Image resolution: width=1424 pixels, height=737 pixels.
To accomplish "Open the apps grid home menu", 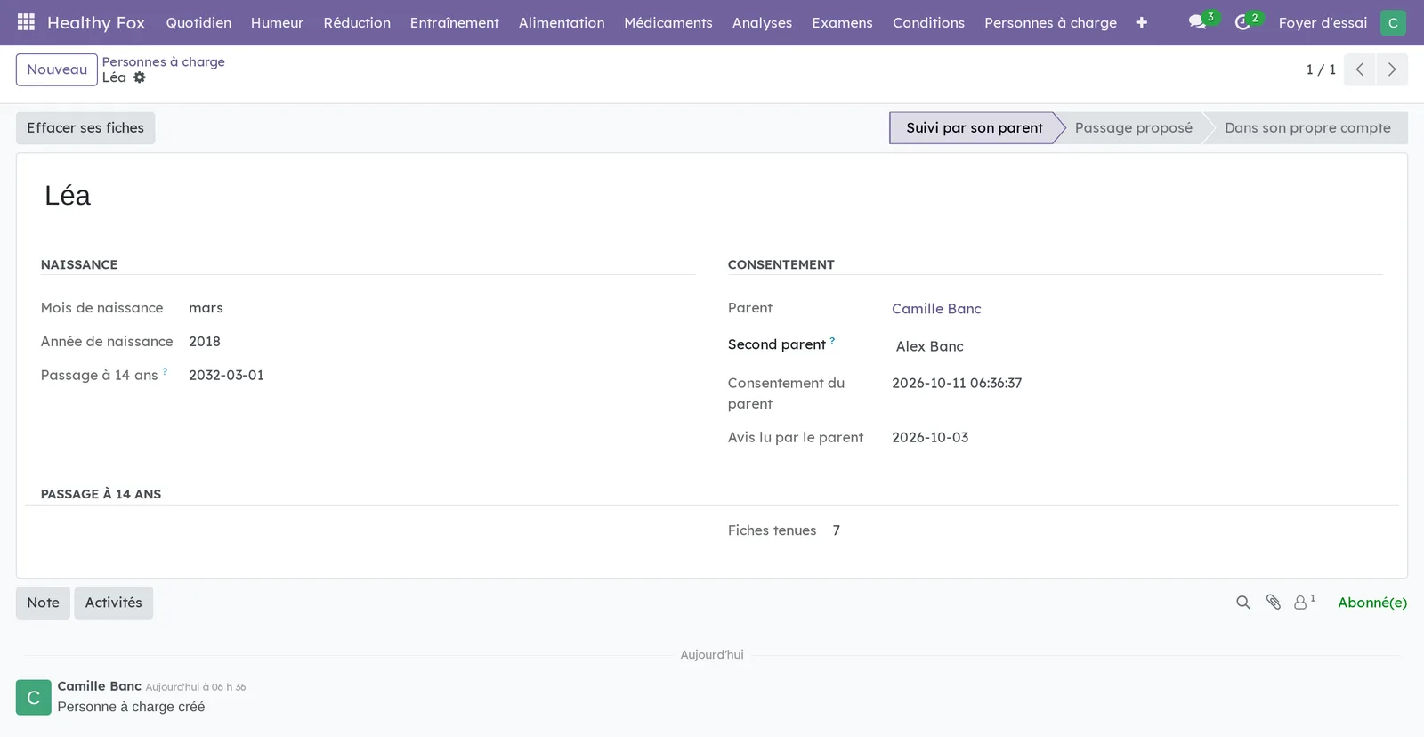I will pos(26,22).
